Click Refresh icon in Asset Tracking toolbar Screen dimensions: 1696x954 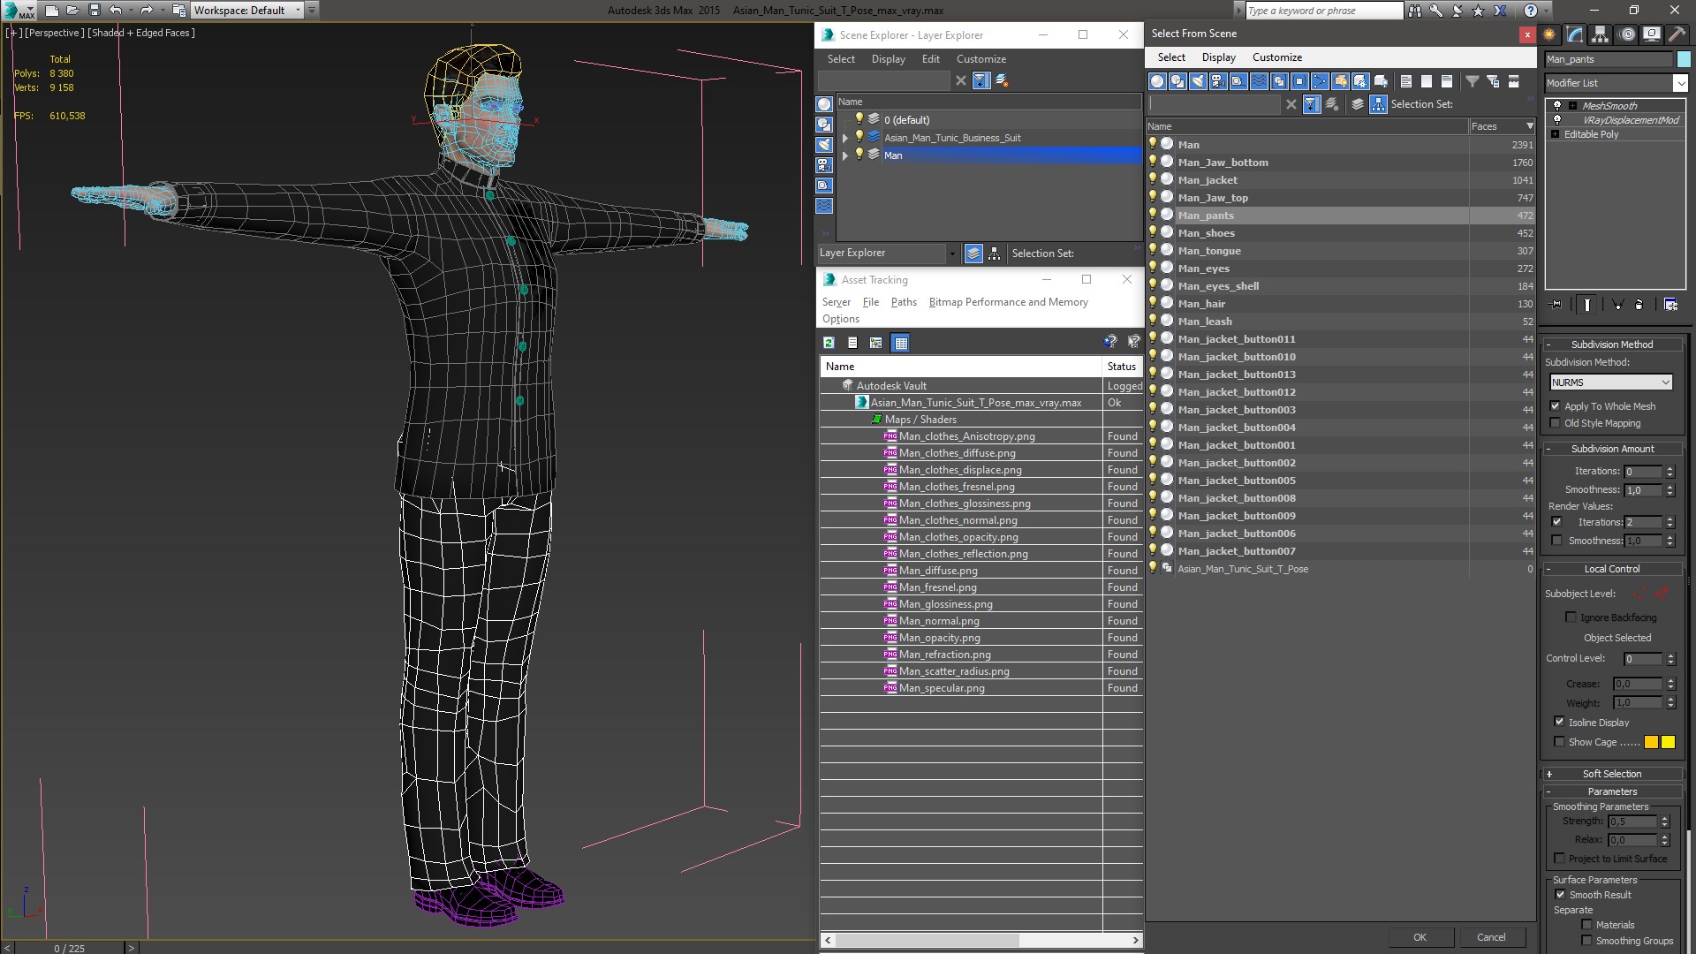(829, 343)
